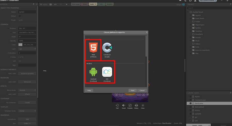Click the Project search field
The image size is (232, 126).
pos(209,8)
